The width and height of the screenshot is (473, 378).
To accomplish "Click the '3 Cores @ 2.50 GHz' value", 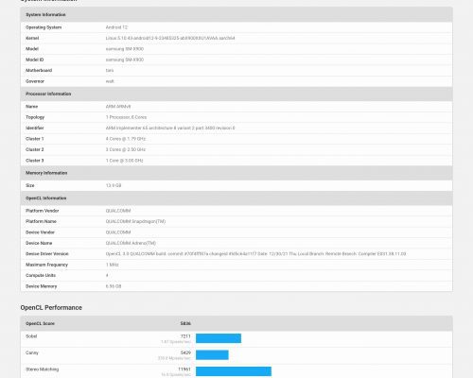I will tap(126, 149).
